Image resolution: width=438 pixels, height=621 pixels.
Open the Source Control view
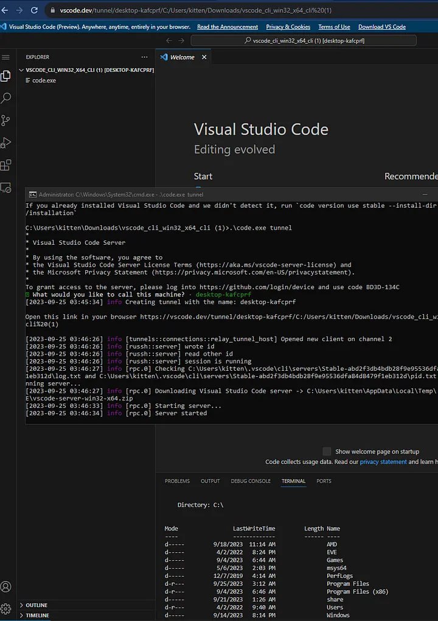(5, 121)
